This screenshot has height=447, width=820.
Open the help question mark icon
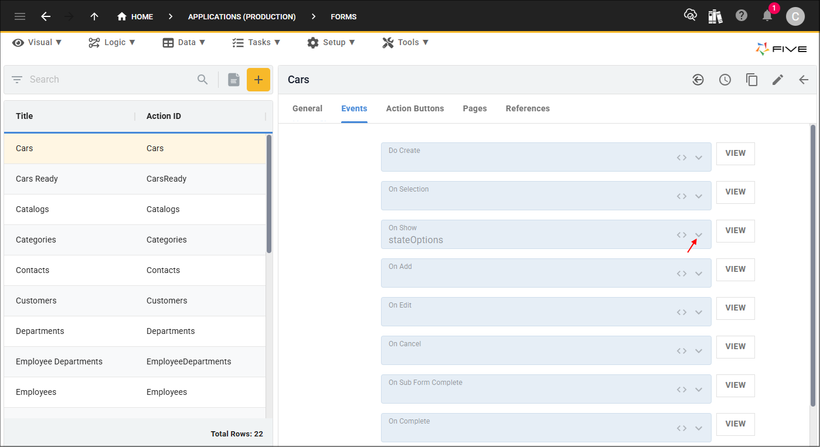741,16
